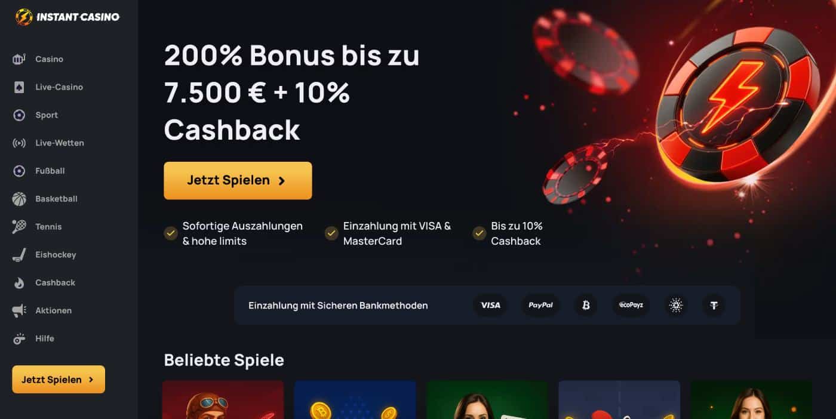
Task: Open the Casino section icon in sidebar
Action: [x=19, y=59]
